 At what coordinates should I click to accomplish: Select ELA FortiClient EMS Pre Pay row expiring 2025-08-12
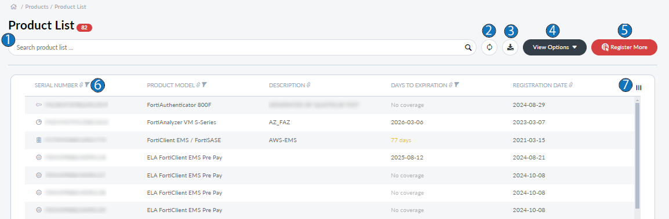(184, 157)
